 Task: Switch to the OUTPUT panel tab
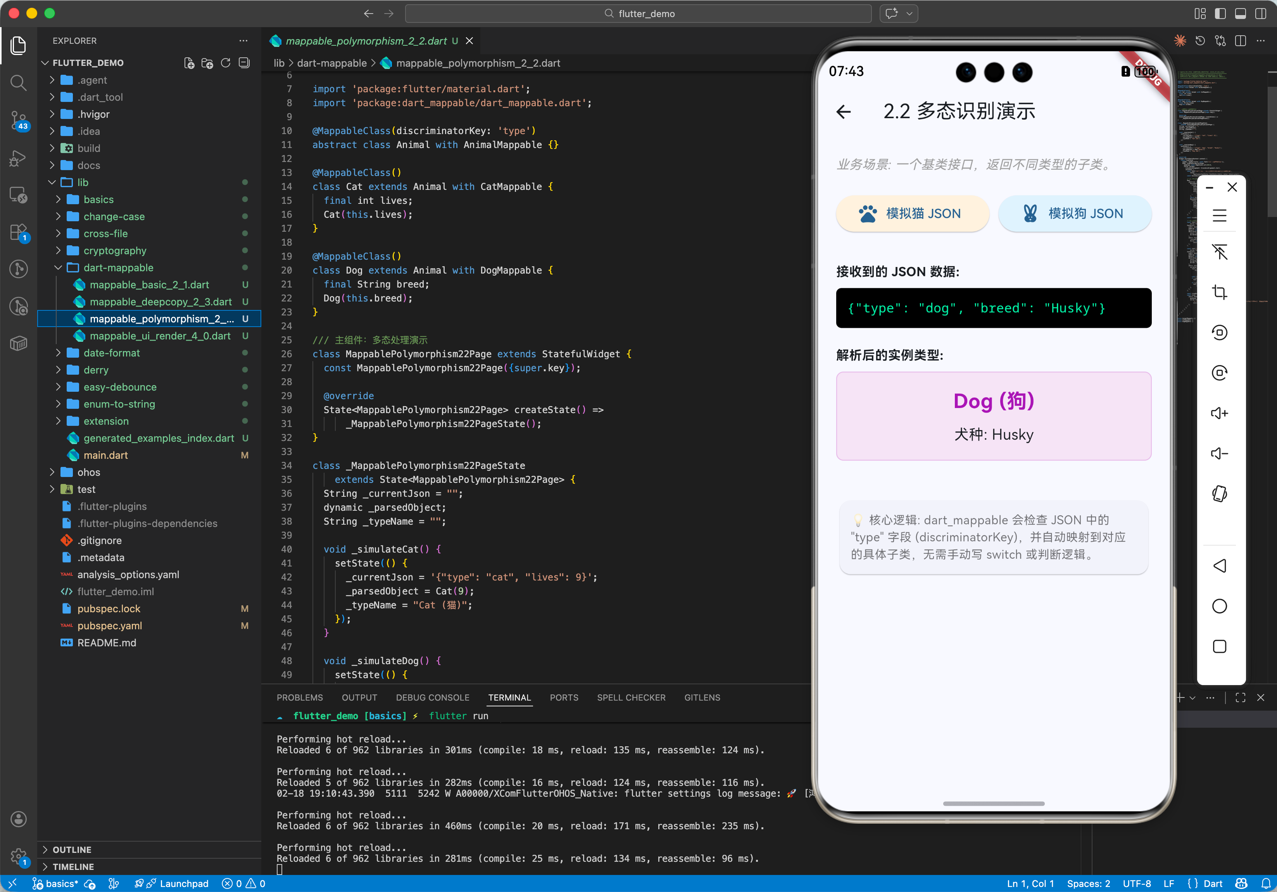coord(359,697)
